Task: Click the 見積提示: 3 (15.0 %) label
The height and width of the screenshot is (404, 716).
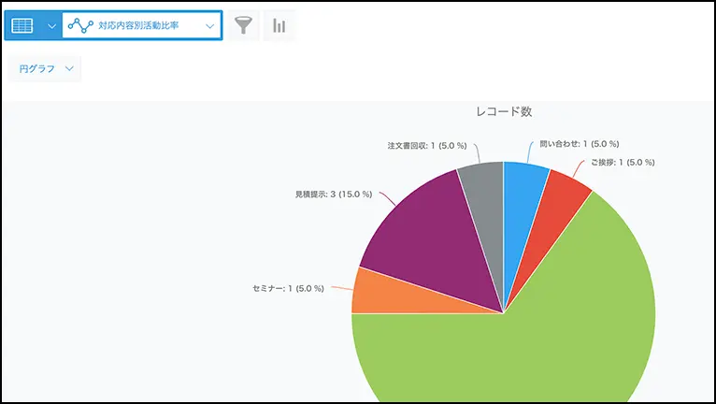Action: (334, 195)
